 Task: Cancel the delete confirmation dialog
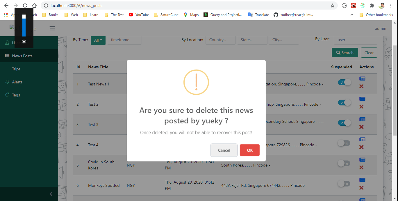coord(224,150)
